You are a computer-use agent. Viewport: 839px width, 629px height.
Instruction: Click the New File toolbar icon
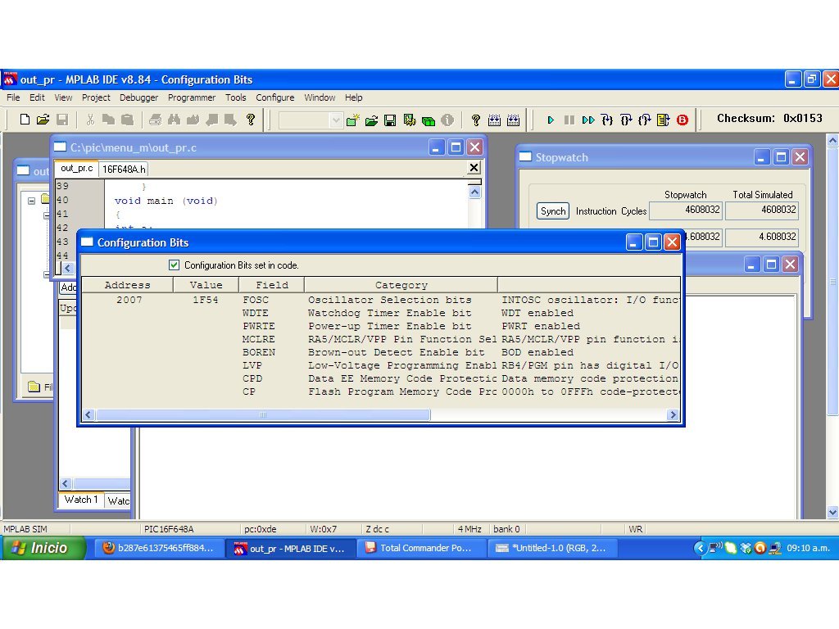24,120
